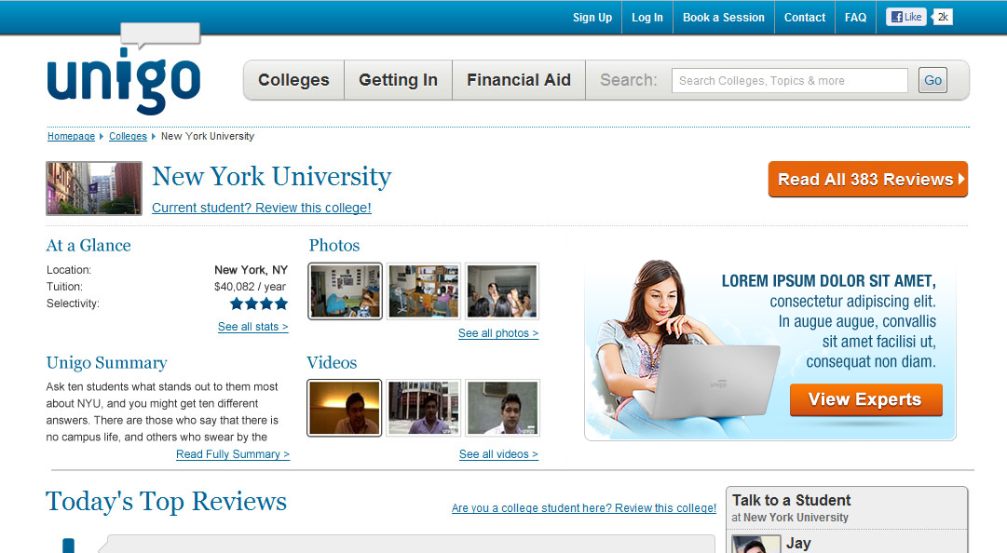
Task: Open the Sign Up link
Action: click(592, 18)
